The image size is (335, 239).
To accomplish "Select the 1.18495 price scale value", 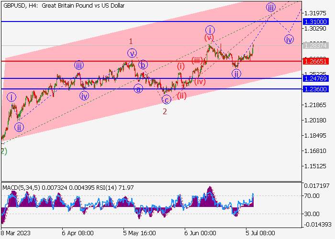I will tap(315, 135).
